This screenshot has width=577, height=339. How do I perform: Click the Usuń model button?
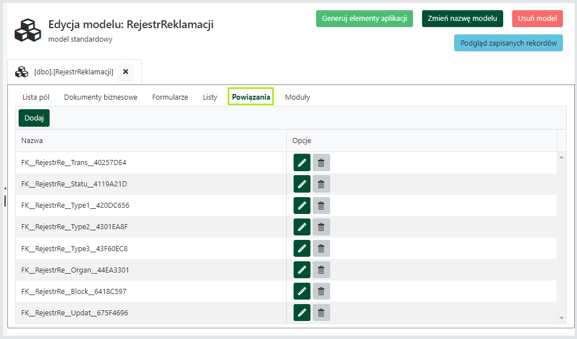point(537,19)
